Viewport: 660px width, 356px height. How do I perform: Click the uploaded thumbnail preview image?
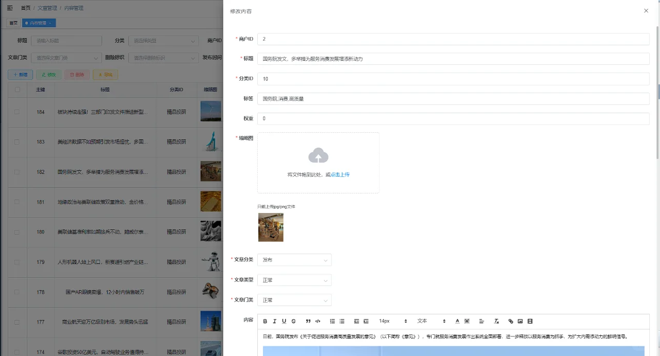coord(271,227)
